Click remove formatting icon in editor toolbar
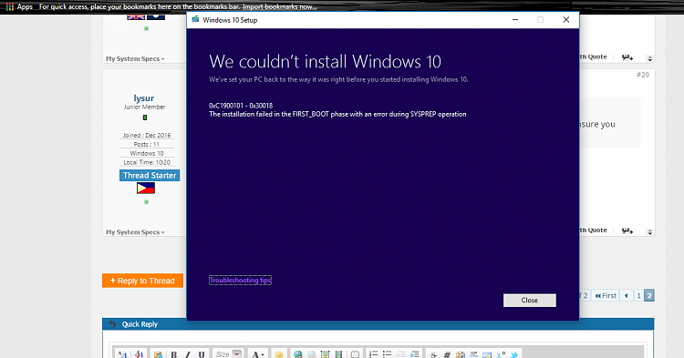This screenshot has width=684, height=358. [x=139, y=354]
